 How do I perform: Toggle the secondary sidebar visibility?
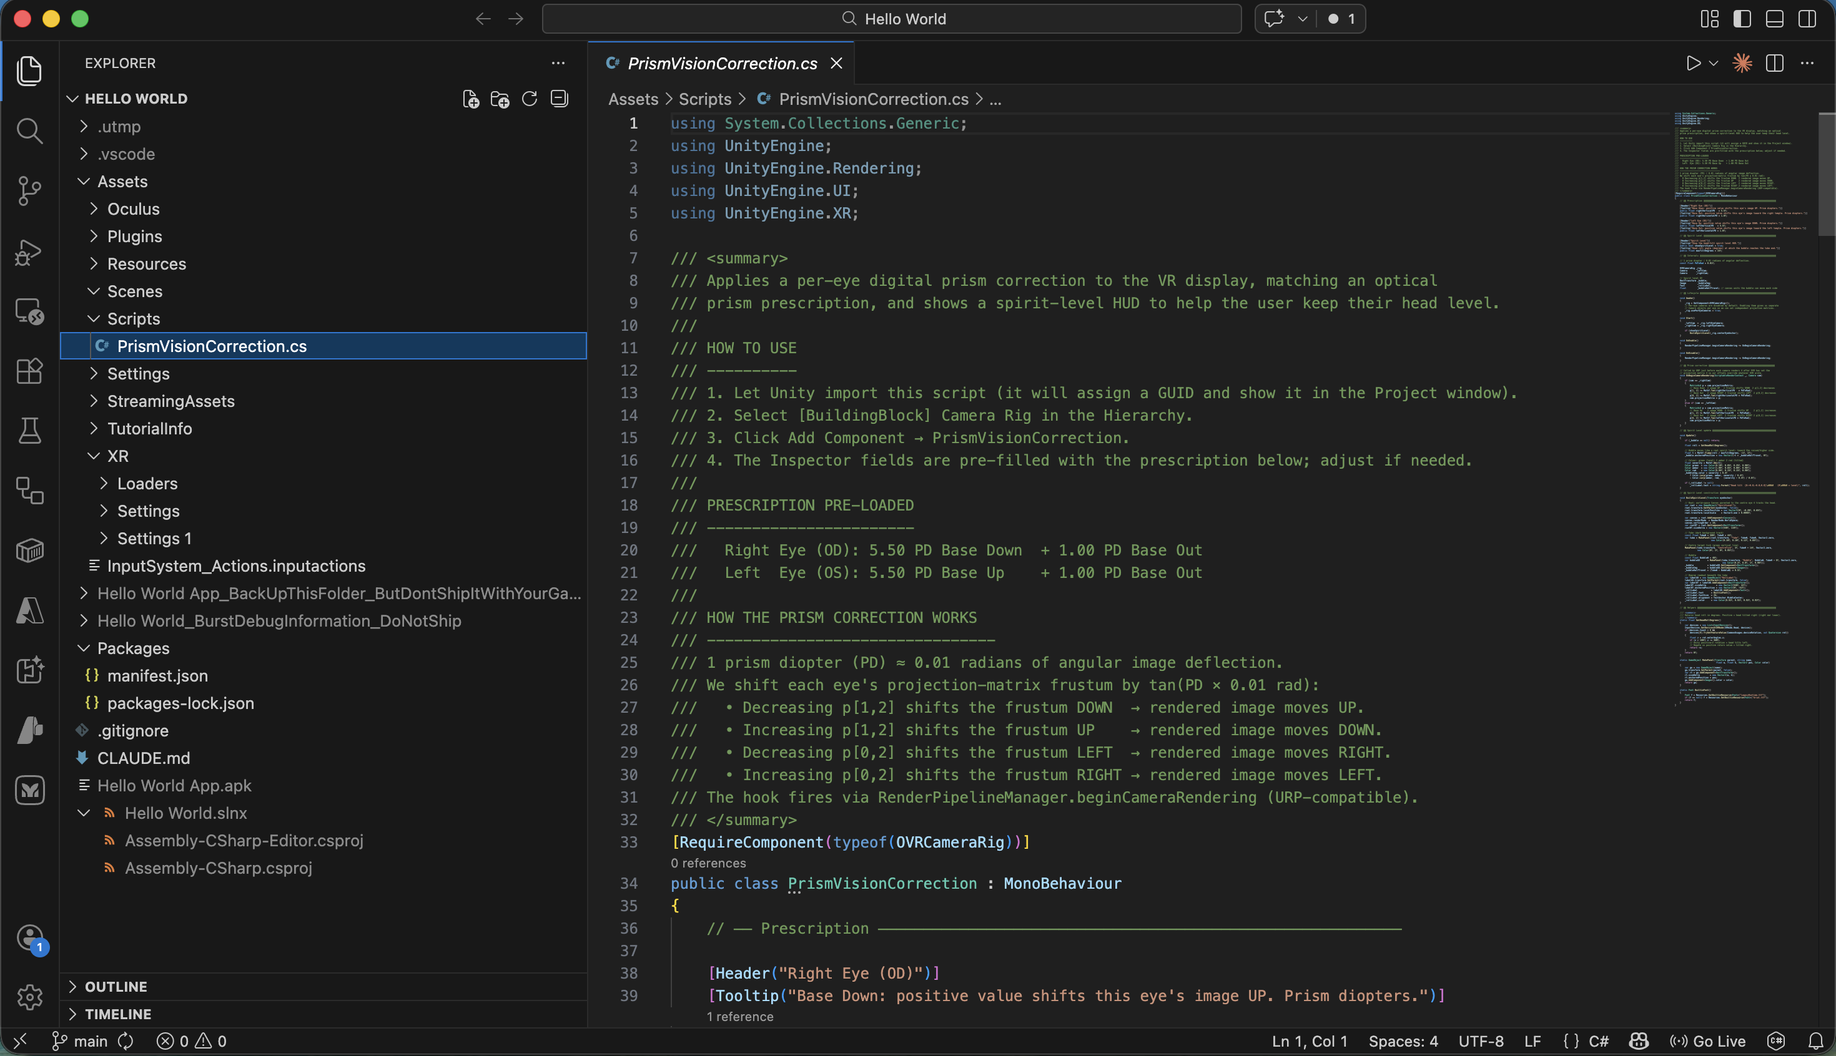pyautogui.click(x=1807, y=19)
